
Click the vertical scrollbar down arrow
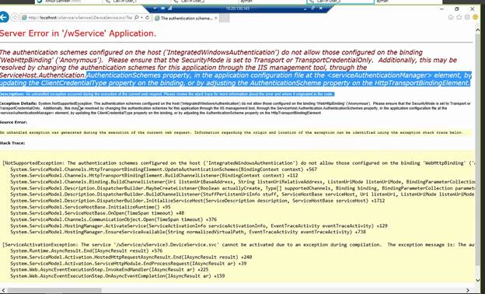pos(479,280)
